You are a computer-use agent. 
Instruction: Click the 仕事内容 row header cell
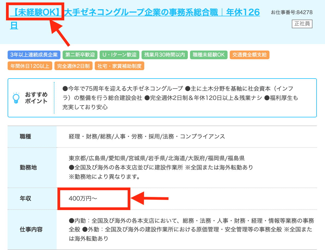(31, 230)
